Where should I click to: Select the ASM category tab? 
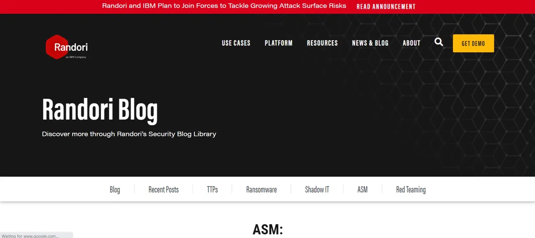(362, 190)
